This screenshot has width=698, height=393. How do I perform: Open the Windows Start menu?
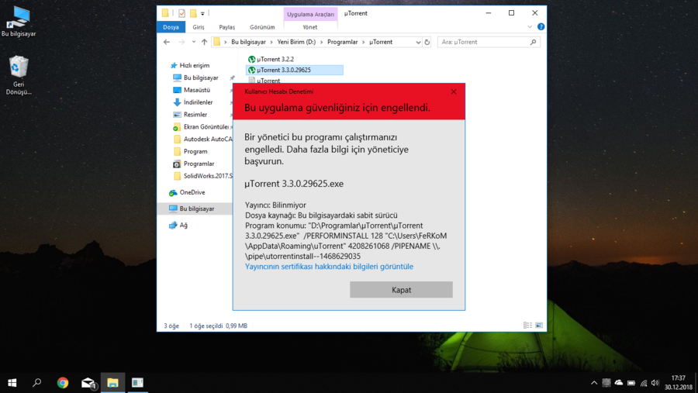click(x=12, y=383)
